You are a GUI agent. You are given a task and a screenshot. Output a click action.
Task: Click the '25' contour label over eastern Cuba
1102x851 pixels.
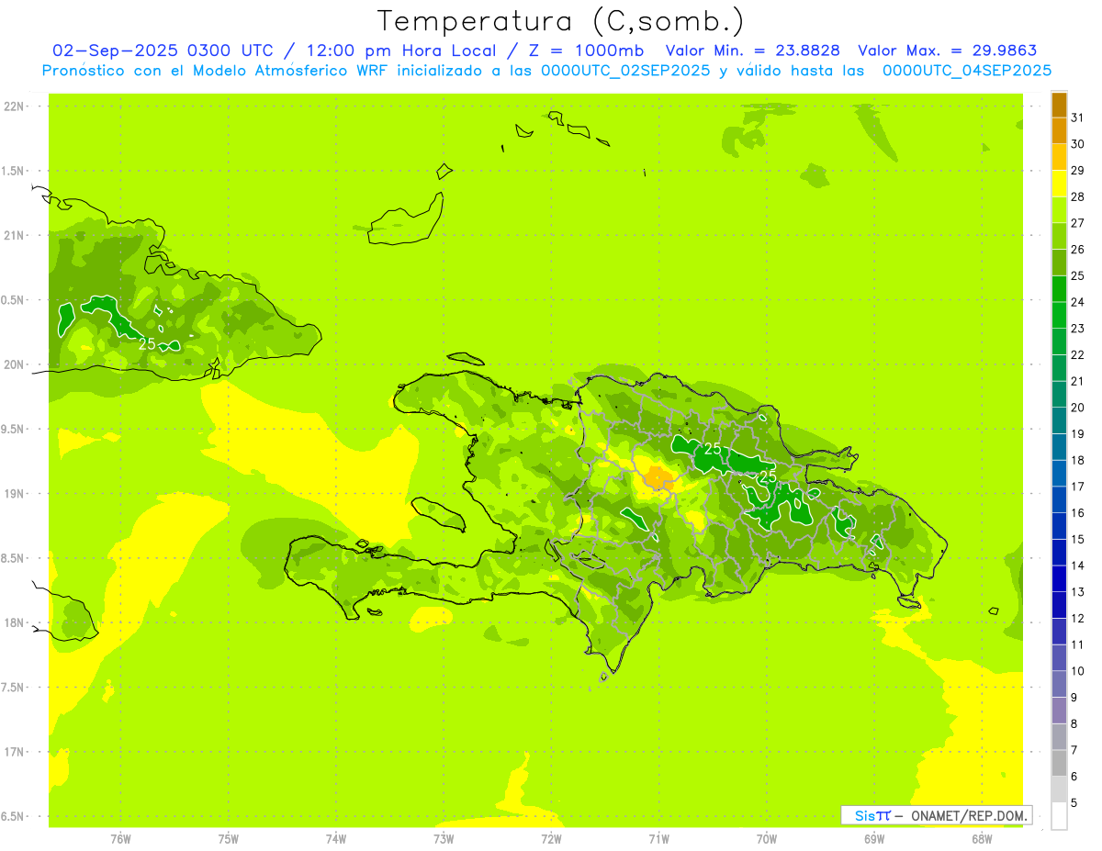147,344
